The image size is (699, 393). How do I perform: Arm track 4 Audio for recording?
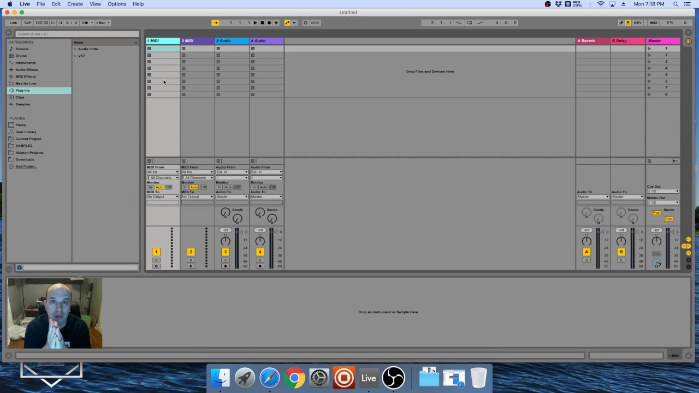coord(260,266)
